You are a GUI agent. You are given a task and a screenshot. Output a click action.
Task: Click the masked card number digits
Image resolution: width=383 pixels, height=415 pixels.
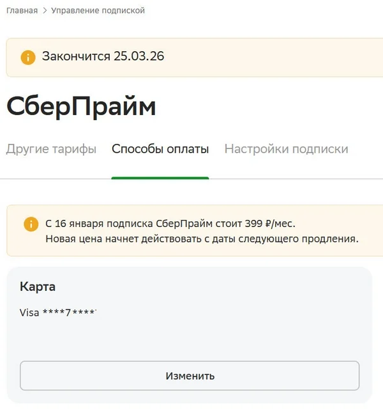[70, 312]
